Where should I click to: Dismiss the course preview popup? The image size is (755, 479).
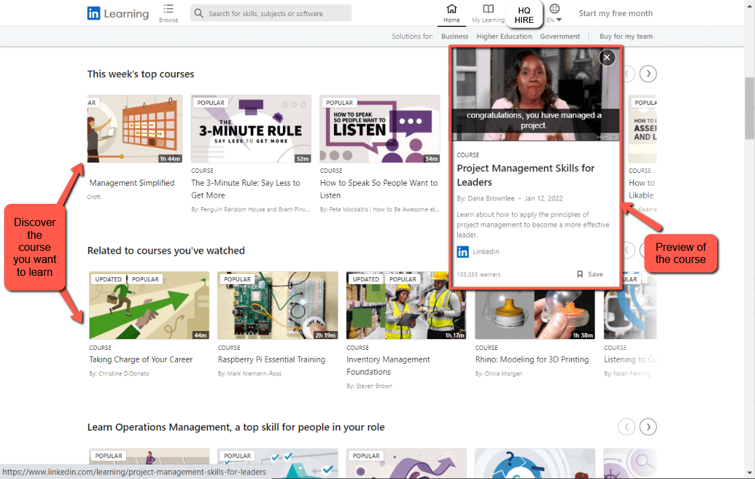point(607,57)
